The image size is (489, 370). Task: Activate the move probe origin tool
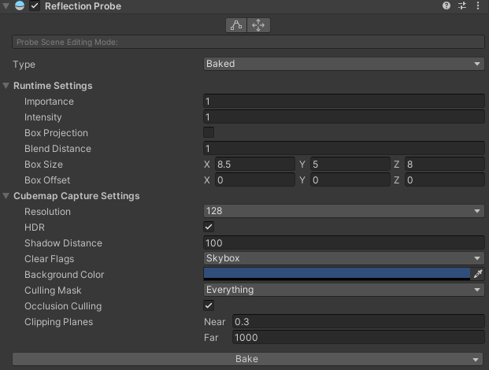point(258,25)
